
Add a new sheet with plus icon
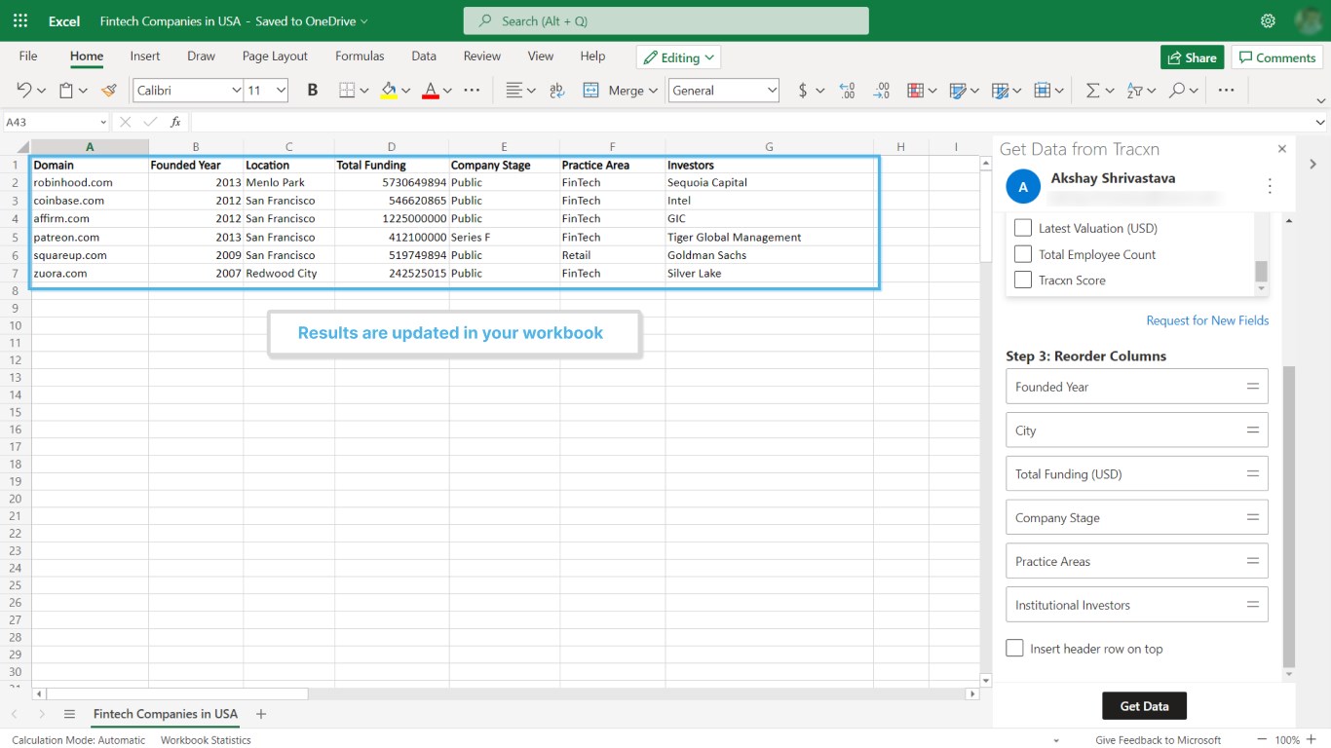click(x=261, y=714)
